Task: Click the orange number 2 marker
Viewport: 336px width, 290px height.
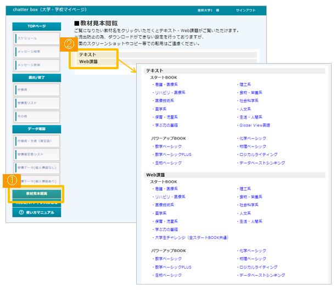Action: [69, 43]
